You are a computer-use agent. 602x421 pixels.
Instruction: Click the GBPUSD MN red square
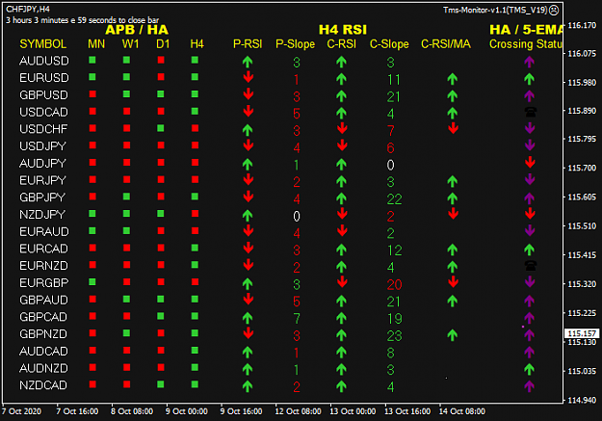coord(92,94)
